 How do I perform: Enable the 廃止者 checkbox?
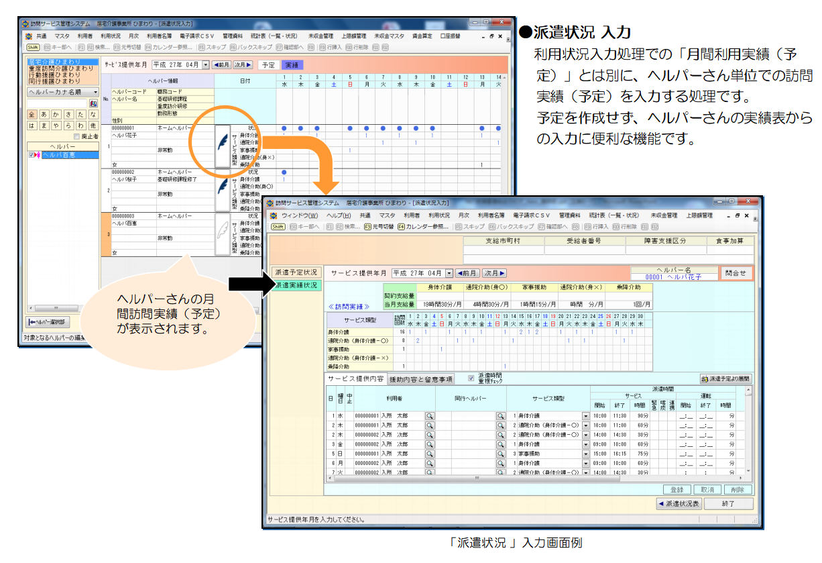(76, 136)
